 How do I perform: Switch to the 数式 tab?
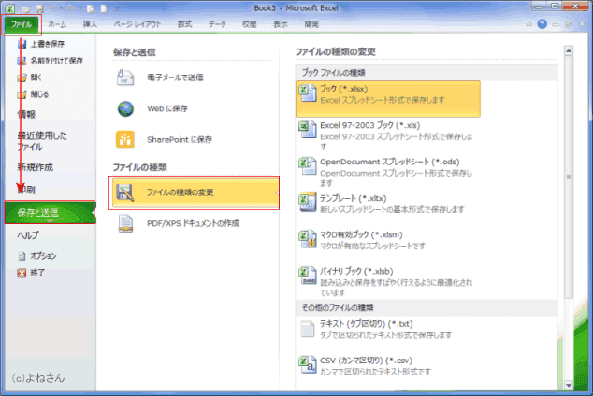(184, 24)
